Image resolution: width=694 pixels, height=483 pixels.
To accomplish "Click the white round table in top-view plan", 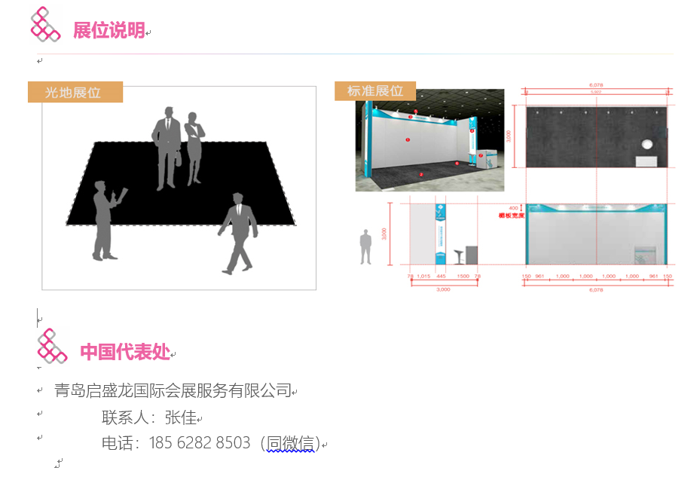I will pyautogui.click(x=647, y=145).
